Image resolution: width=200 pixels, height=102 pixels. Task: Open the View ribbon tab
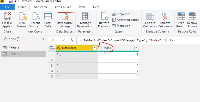[x=82, y=7]
